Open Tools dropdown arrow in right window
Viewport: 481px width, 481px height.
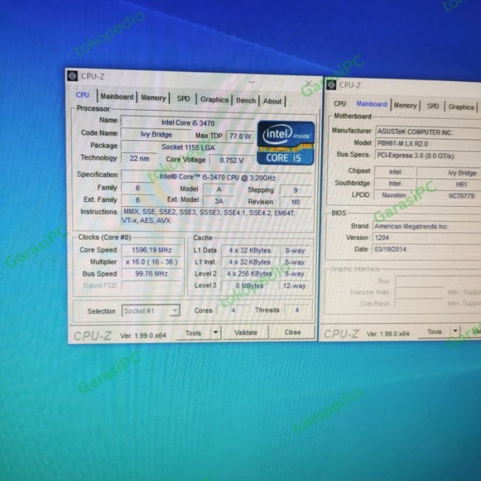(x=455, y=331)
